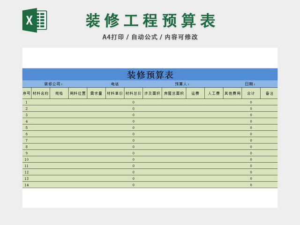
Task: Click the 合计 value in row 12
Action: coord(251,172)
